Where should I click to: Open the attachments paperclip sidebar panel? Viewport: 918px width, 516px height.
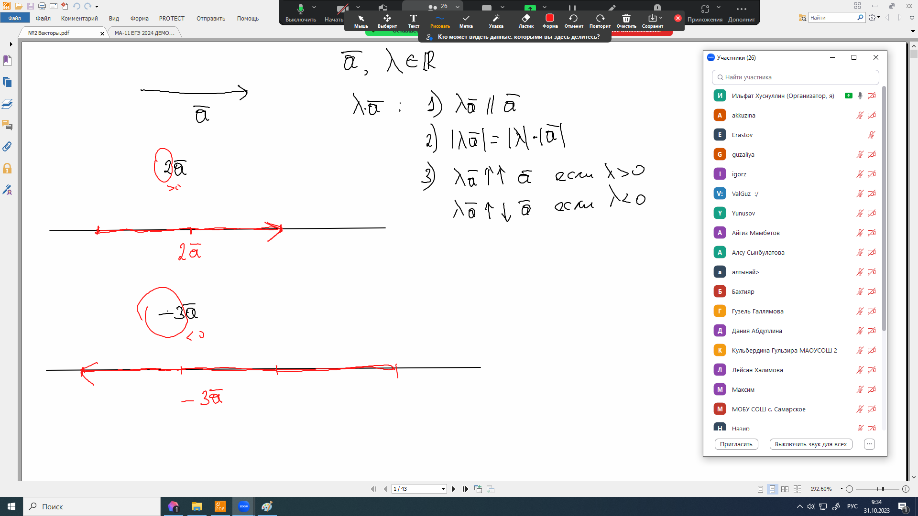(7, 147)
